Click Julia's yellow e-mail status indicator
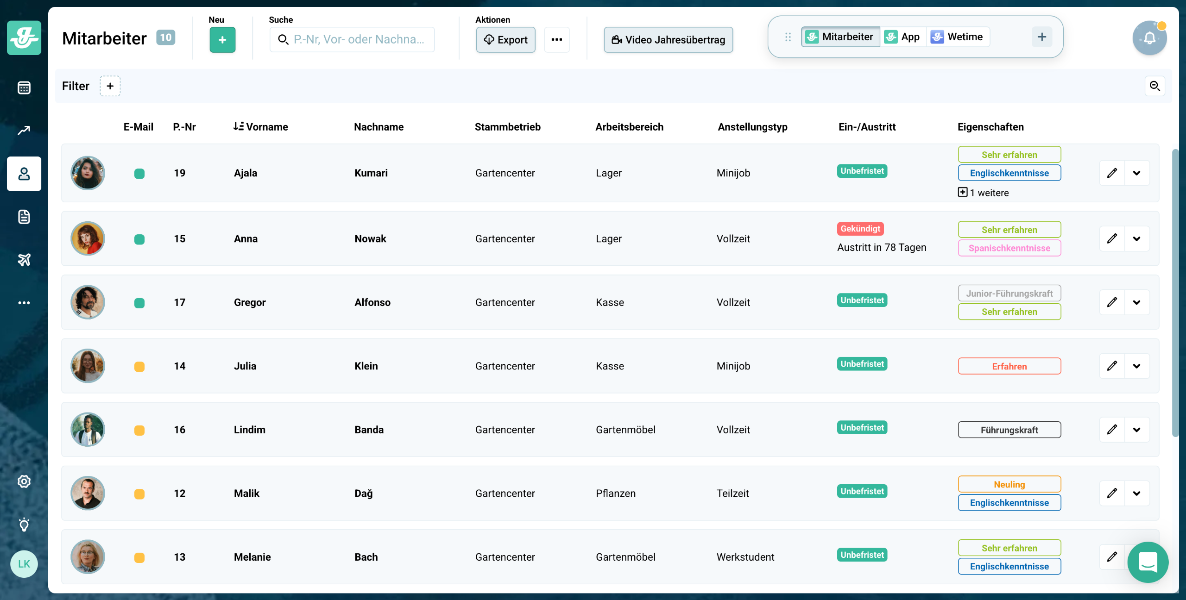Image resolution: width=1186 pixels, height=600 pixels. click(x=139, y=367)
